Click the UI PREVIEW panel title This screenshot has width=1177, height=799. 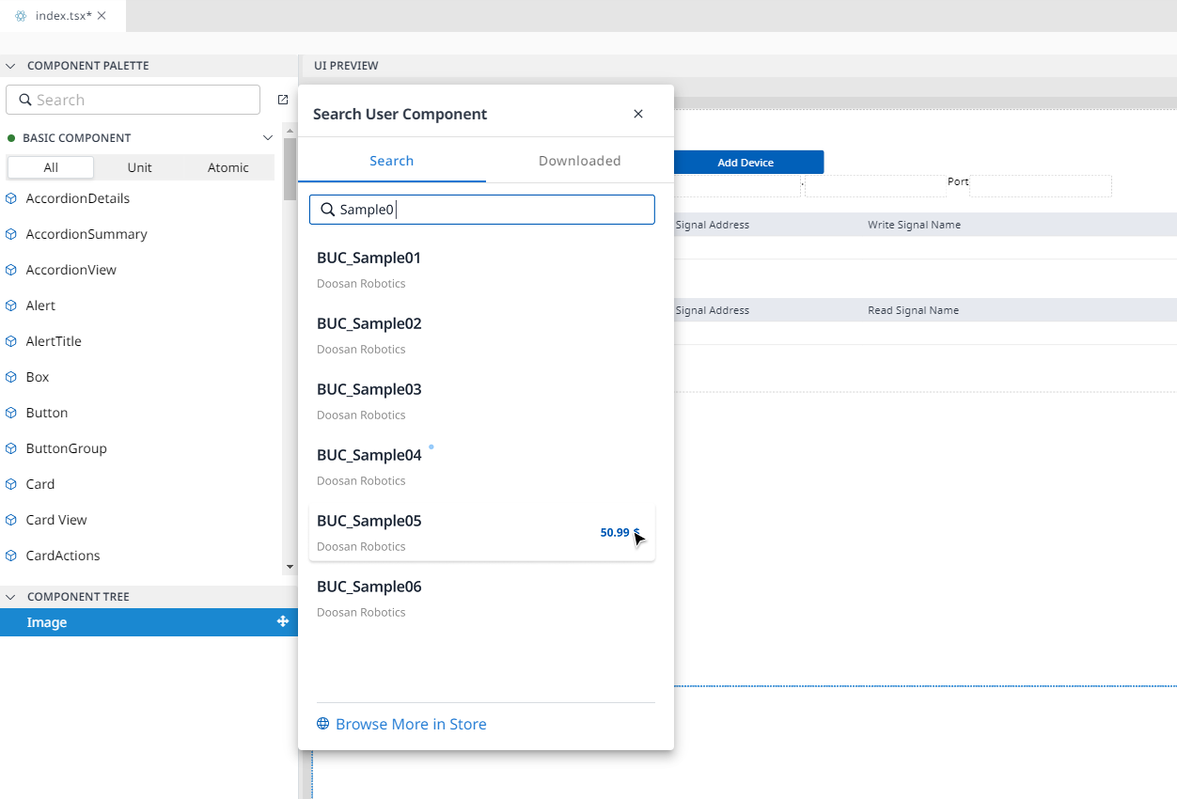[346, 66]
